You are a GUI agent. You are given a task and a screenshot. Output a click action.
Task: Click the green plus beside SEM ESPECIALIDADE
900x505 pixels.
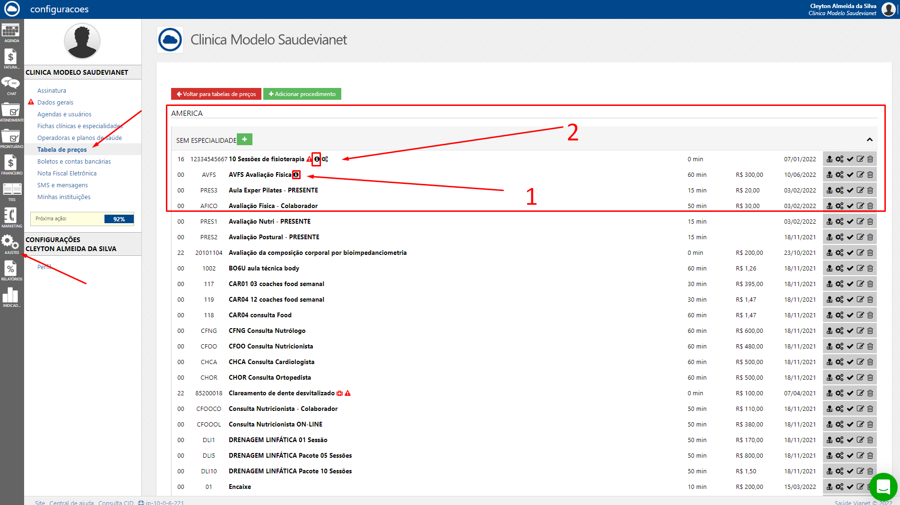[x=244, y=139]
